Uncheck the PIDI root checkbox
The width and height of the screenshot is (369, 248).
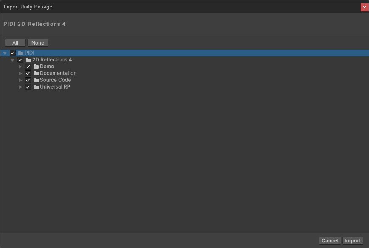pos(13,53)
